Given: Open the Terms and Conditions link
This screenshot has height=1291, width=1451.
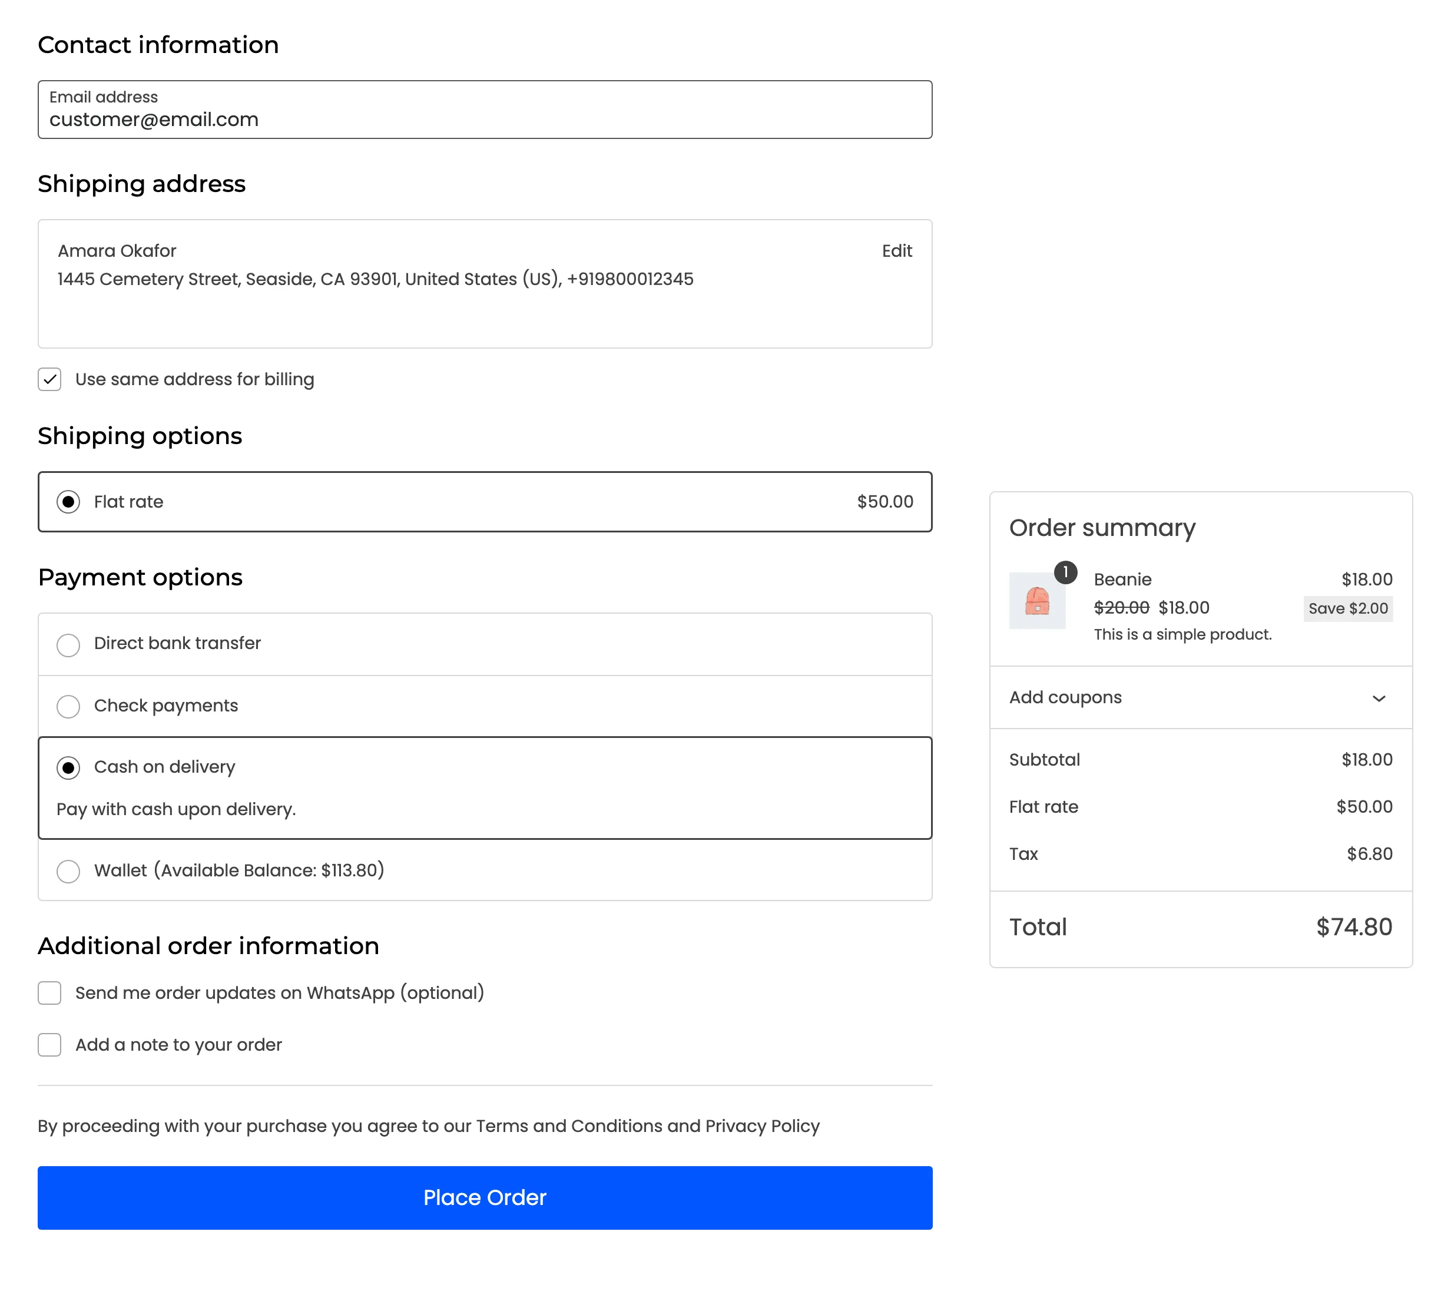Looking at the screenshot, I should tap(570, 1126).
